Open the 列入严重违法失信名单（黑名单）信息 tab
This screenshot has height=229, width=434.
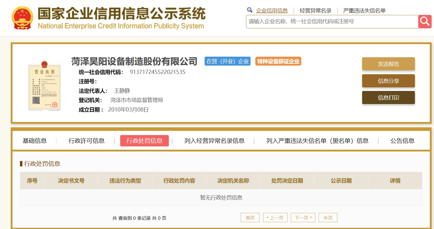point(317,141)
